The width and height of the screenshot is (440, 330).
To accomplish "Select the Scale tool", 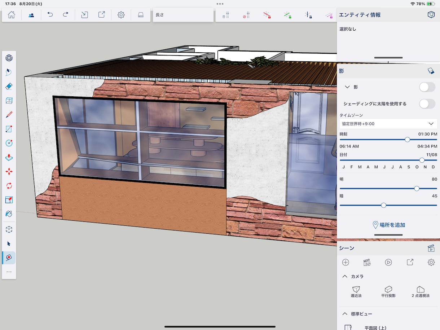I will click(x=9, y=200).
